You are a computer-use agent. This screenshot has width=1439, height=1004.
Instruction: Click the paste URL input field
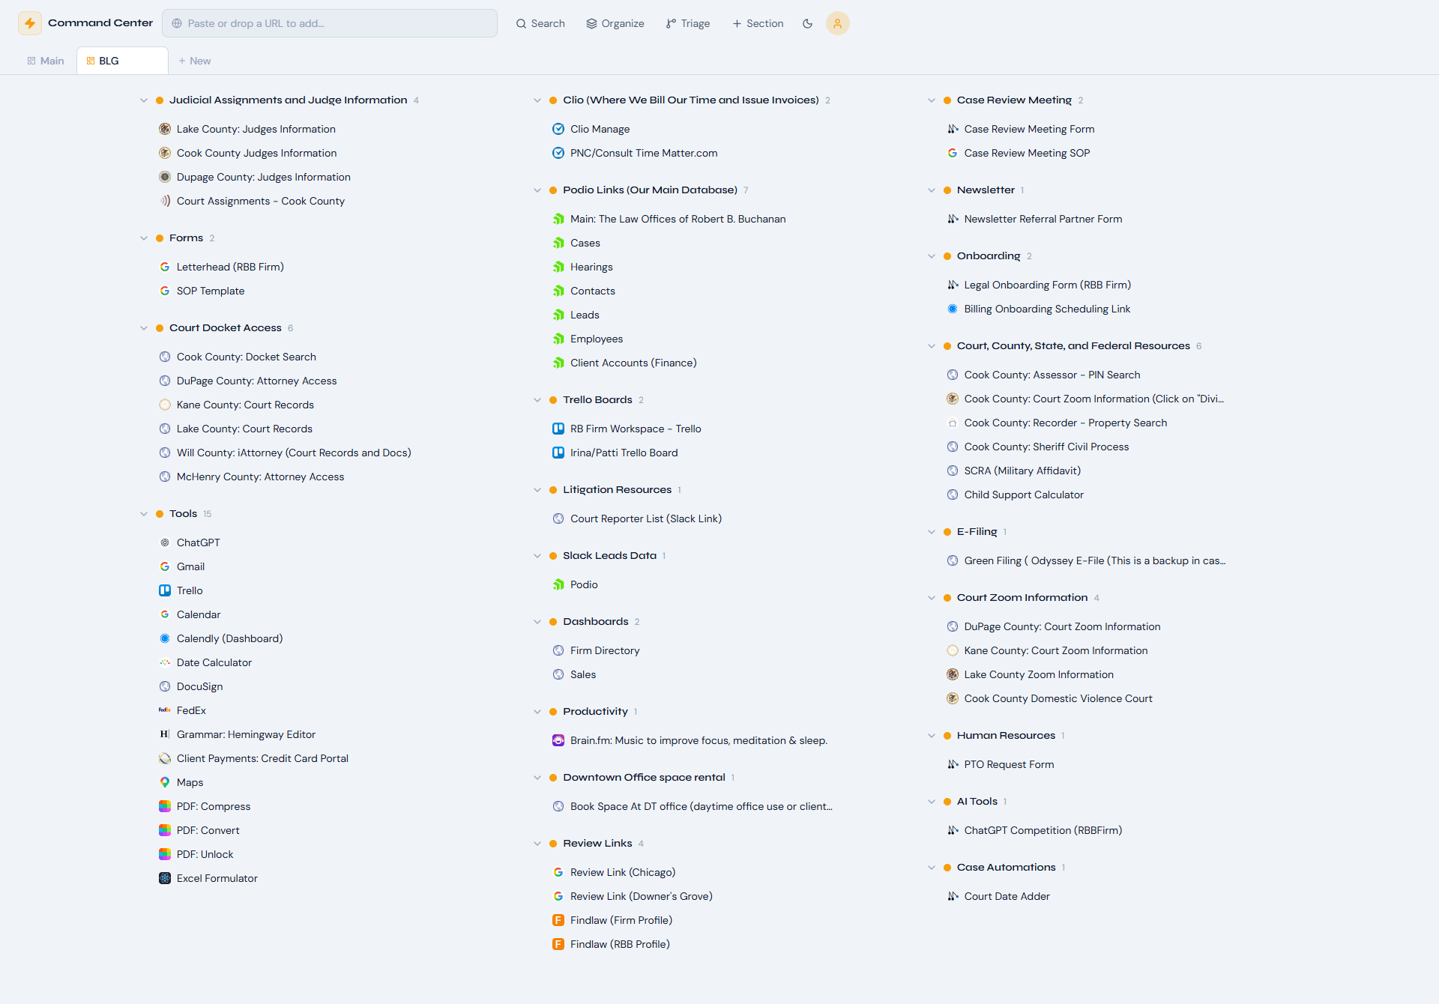(330, 23)
